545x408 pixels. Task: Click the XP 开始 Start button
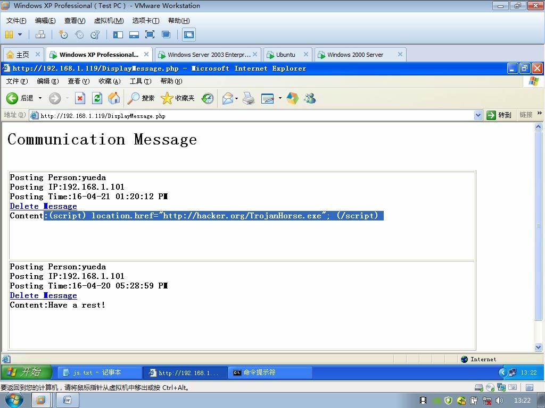click(x=26, y=372)
